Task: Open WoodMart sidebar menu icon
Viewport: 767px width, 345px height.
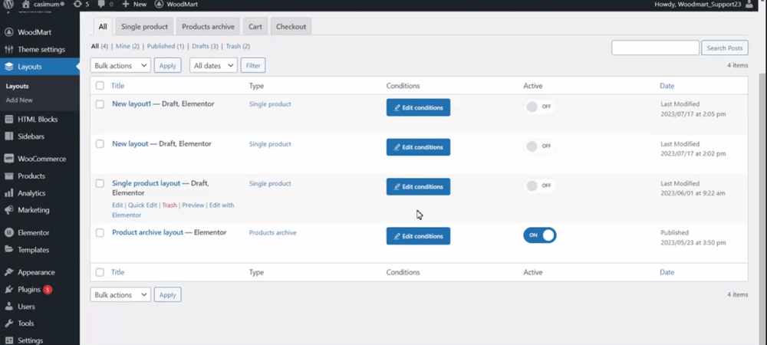Action: [x=8, y=32]
